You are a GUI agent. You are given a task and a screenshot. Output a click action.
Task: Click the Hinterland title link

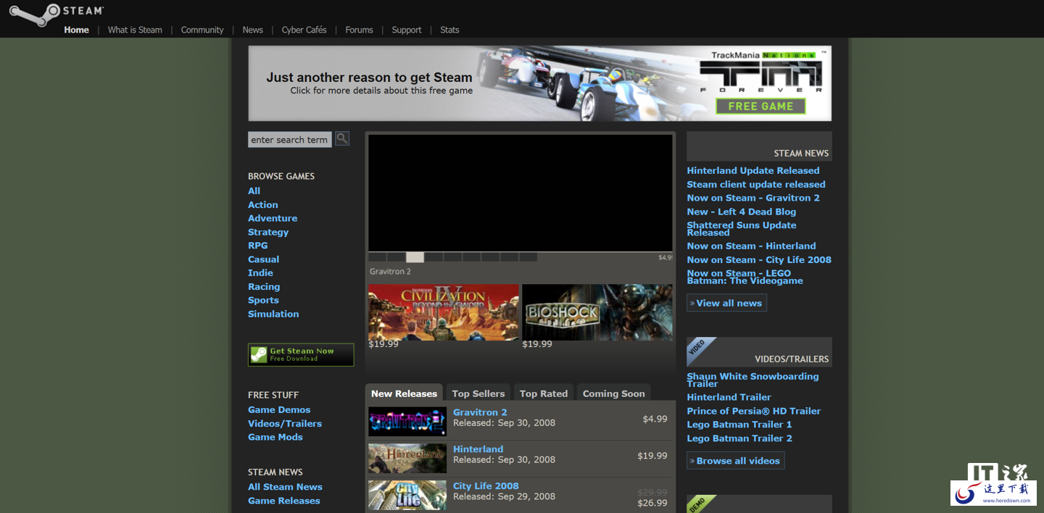(478, 449)
